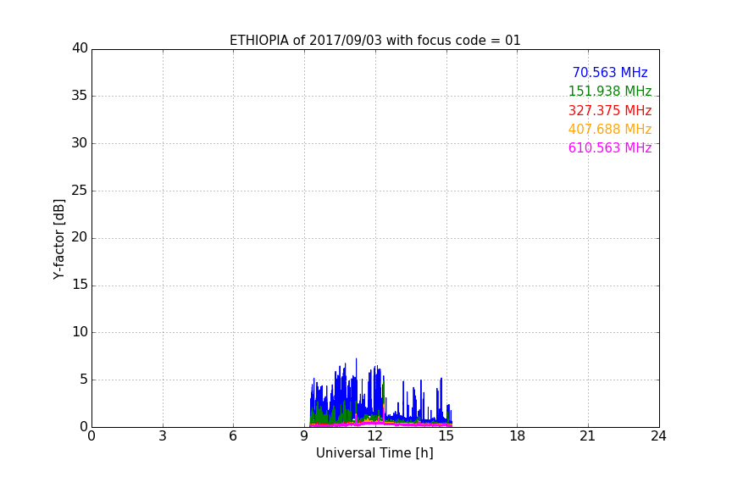Viewport: 732px width, 488px height.
Task: Click y-axis tick value 10
Action: point(80,332)
